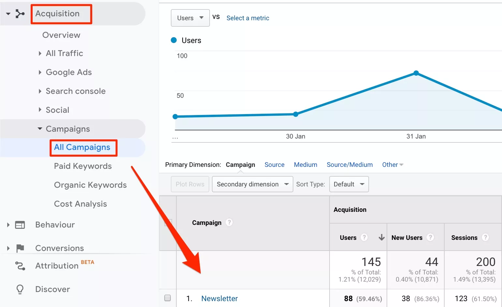Click the Conversions flag icon
502x307 pixels.
point(20,248)
